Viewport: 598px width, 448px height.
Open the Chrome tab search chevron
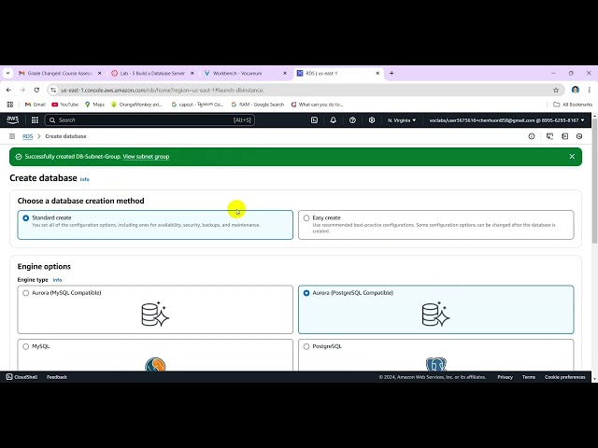tap(7, 73)
